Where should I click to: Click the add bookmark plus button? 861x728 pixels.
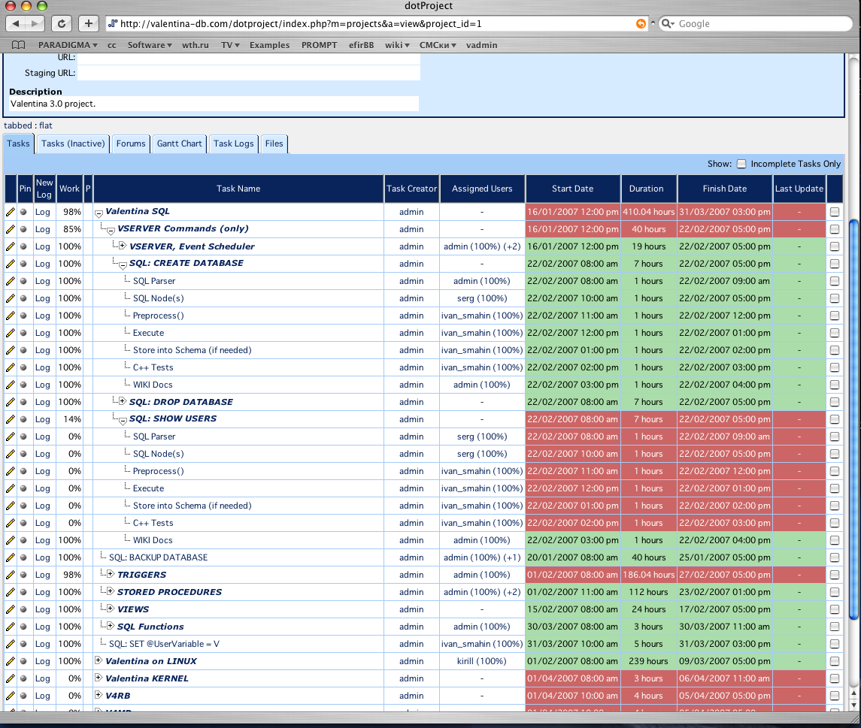[x=89, y=23]
